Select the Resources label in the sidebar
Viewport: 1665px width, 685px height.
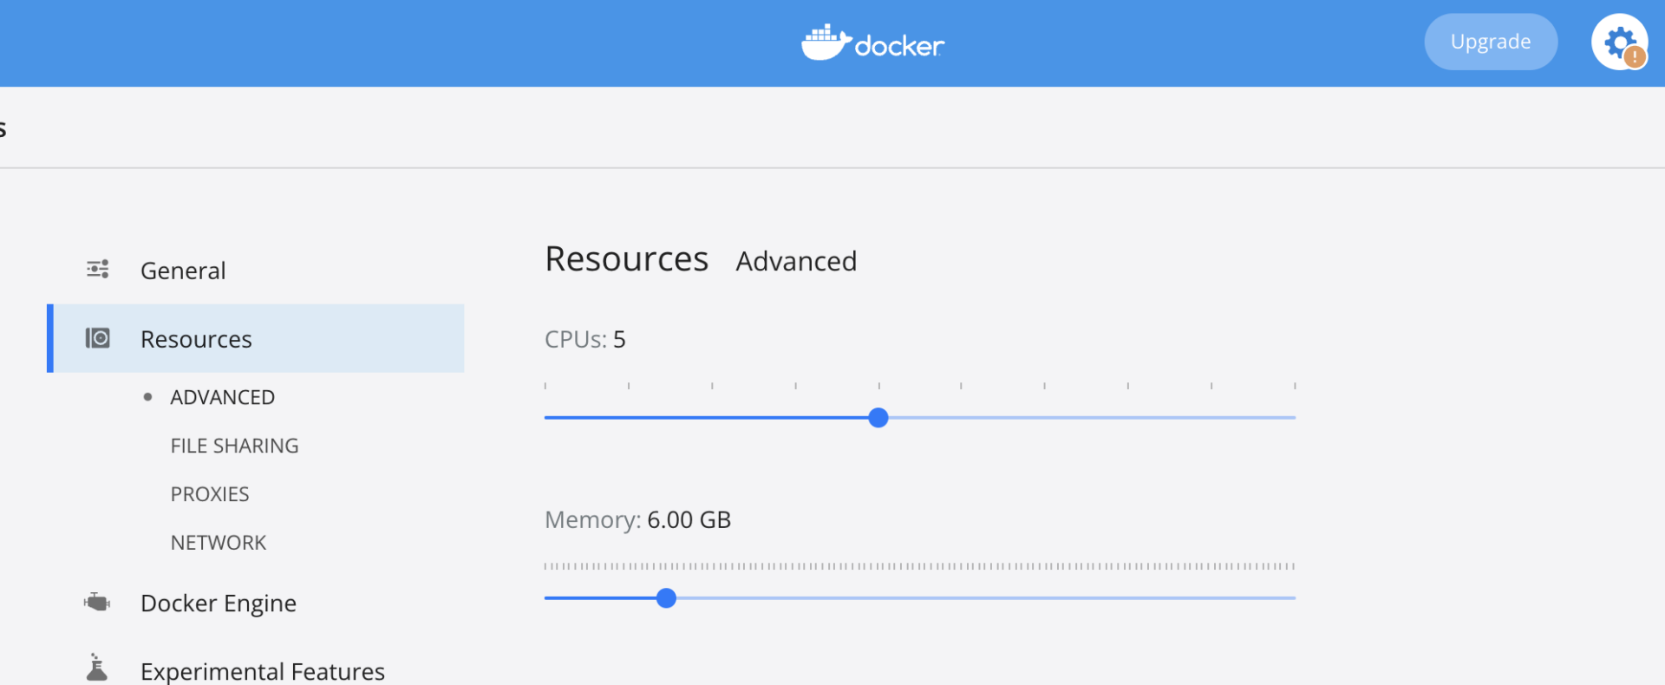[x=196, y=339]
